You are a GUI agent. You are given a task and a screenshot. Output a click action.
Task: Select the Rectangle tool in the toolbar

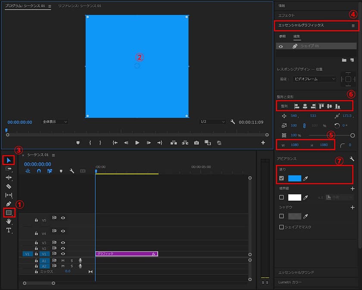[8, 212]
